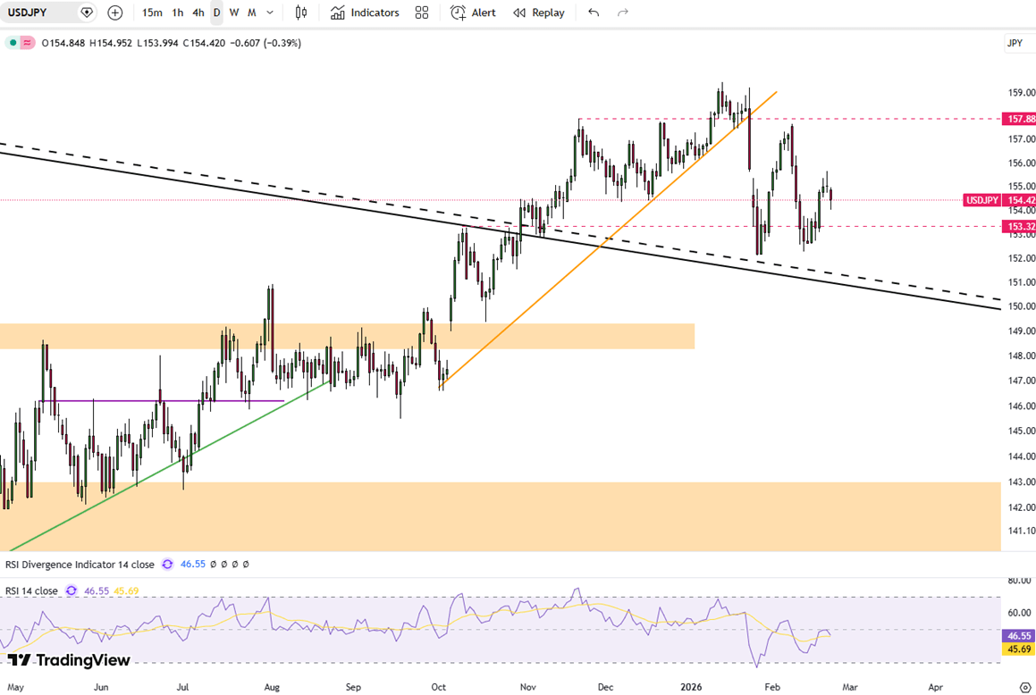Select the daily D timeframe
The image size is (1036, 695).
[x=216, y=13]
